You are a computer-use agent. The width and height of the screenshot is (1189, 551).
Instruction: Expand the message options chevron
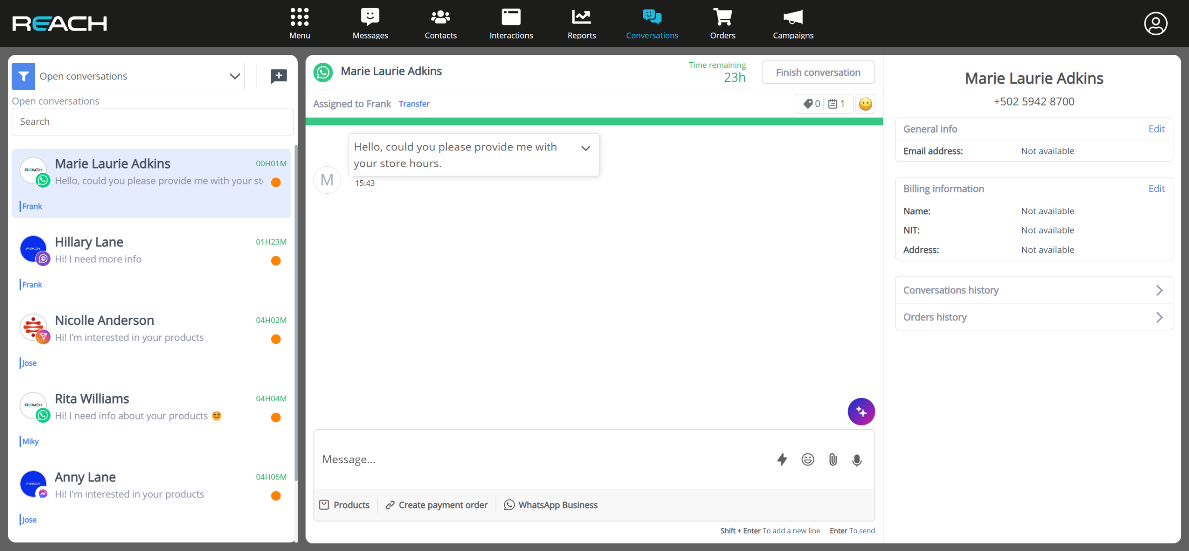(586, 148)
